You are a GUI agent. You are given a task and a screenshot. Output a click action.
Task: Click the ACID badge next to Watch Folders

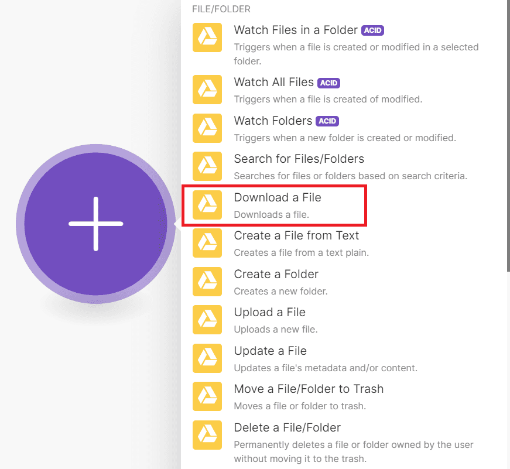tap(327, 121)
